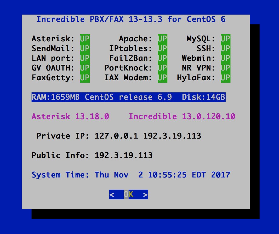Click the "System Time:" label
279x234 pixels.
point(60,175)
